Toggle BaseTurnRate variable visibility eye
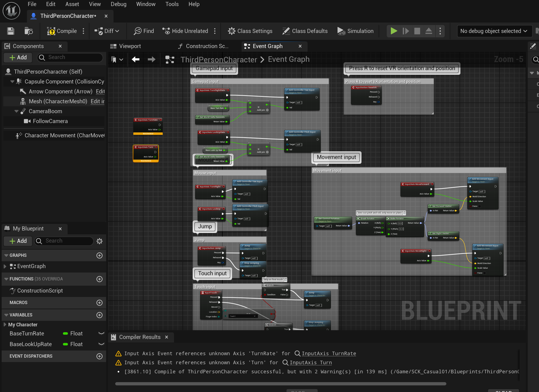Viewport: 539px width, 392px height. (101, 333)
